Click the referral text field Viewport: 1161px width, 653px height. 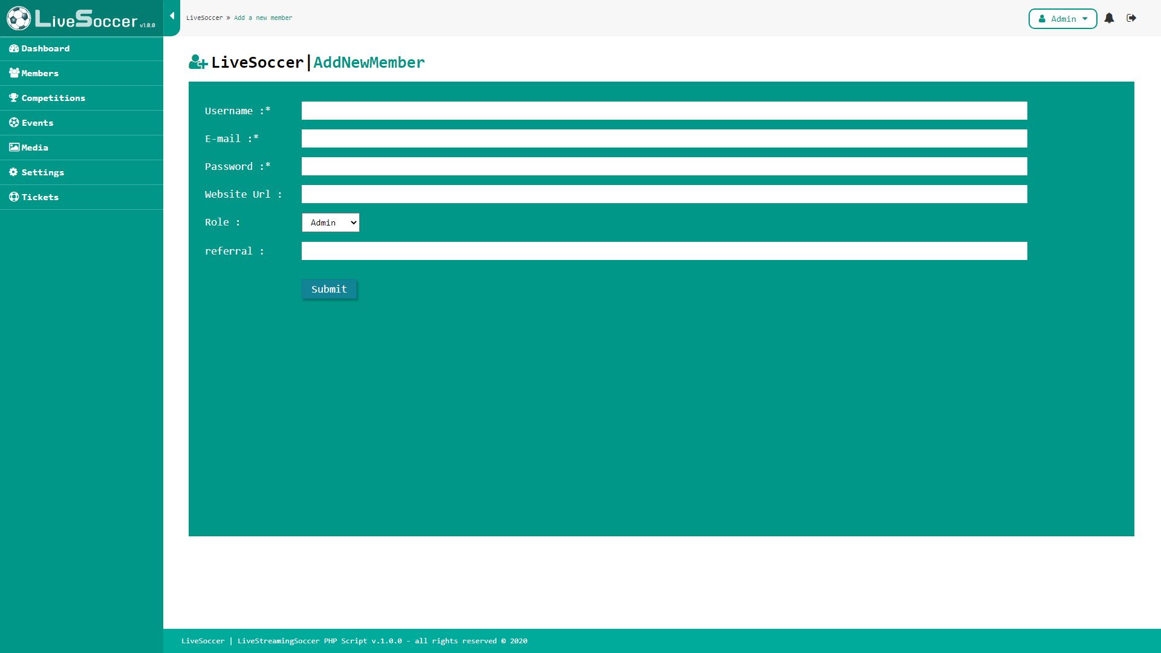coord(664,251)
